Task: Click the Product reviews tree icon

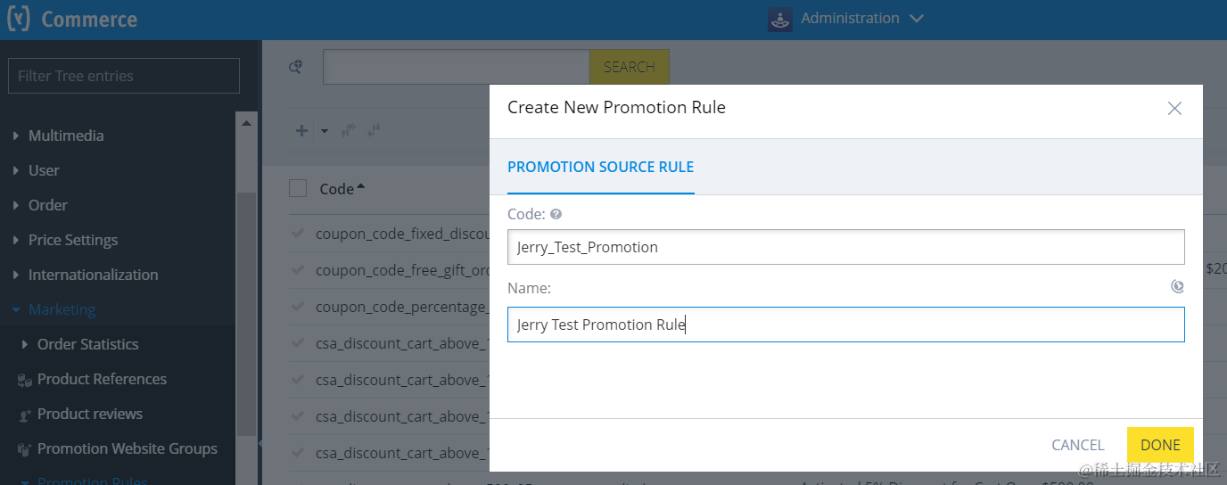Action: tap(25, 415)
